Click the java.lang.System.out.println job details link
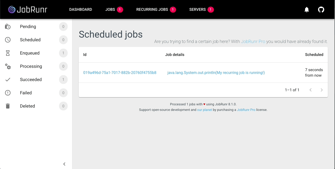The image size is (335, 169). (216, 73)
